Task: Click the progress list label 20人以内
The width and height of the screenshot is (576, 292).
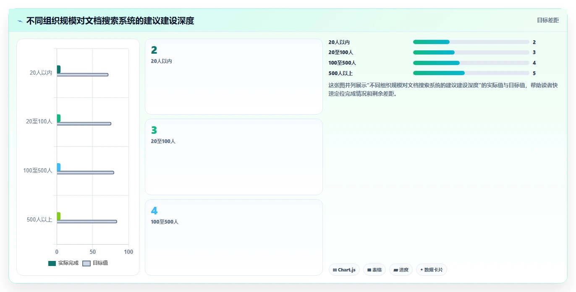Action: point(339,42)
